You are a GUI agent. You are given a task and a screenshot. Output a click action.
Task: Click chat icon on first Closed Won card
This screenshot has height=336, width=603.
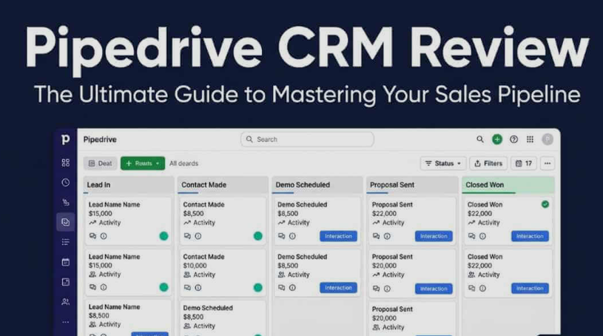472,236
